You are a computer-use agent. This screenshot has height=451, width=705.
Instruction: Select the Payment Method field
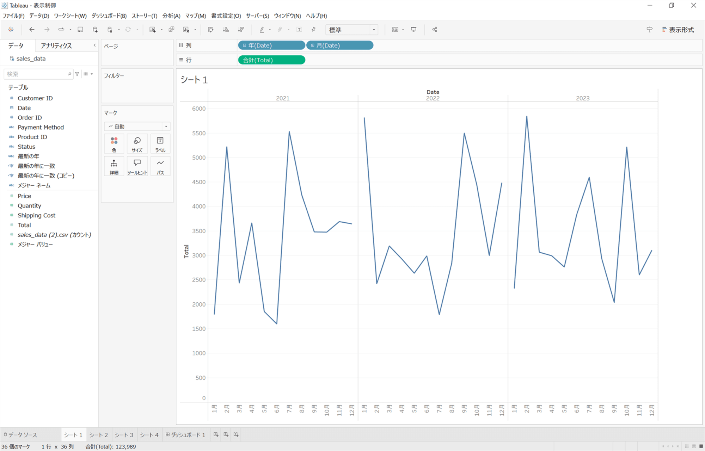(x=41, y=128)
